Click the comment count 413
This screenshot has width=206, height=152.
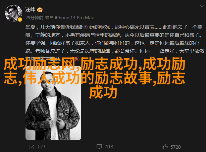(109, 147)
